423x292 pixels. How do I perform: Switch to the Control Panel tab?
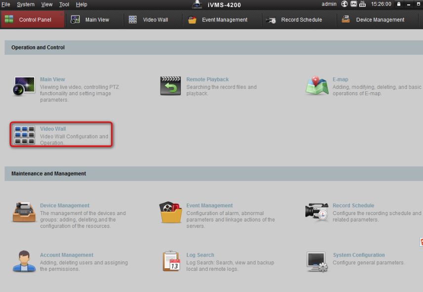pyautogui.click(x=33, y=20)
